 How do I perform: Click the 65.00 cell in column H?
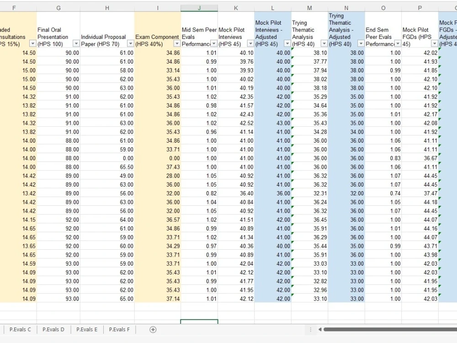pos(107,299)
